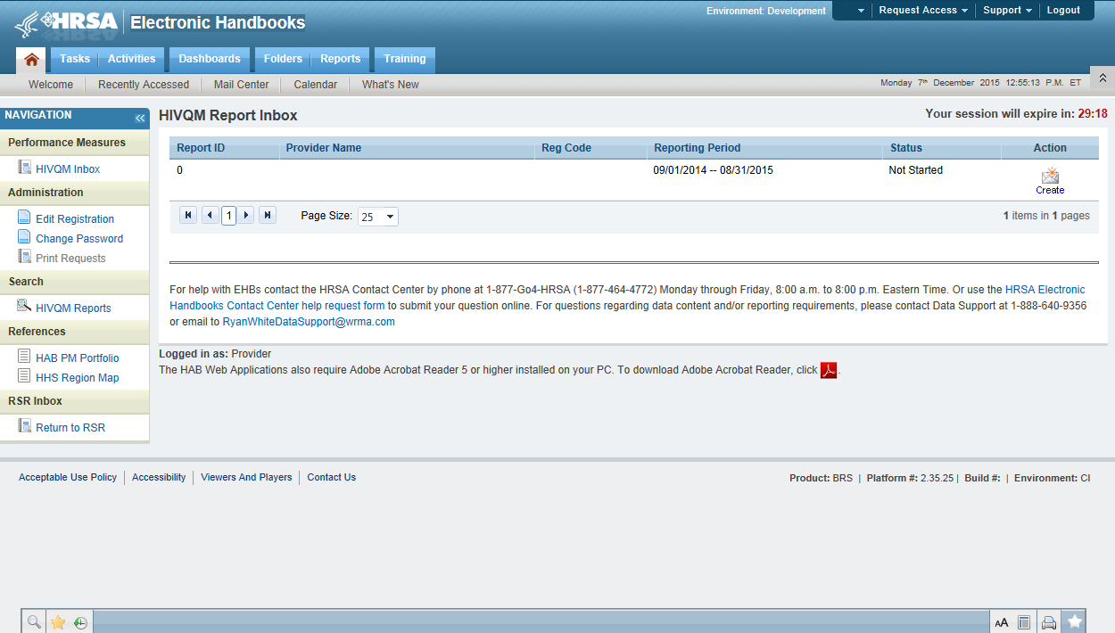This screenshot has width=1115, height=633.
Task: Sort by Status column header
Action: [906, 148]
